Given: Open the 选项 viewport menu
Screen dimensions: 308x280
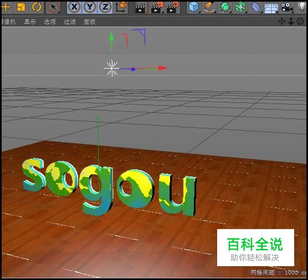Looking at the screenshot, I should coord(50,22).
